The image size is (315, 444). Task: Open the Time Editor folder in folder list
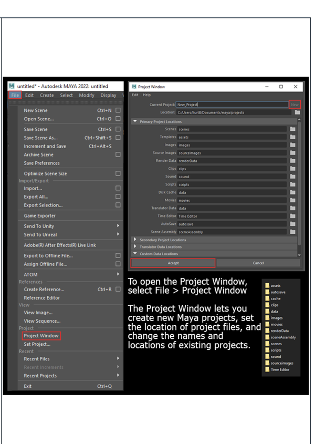tap(277, 369)
